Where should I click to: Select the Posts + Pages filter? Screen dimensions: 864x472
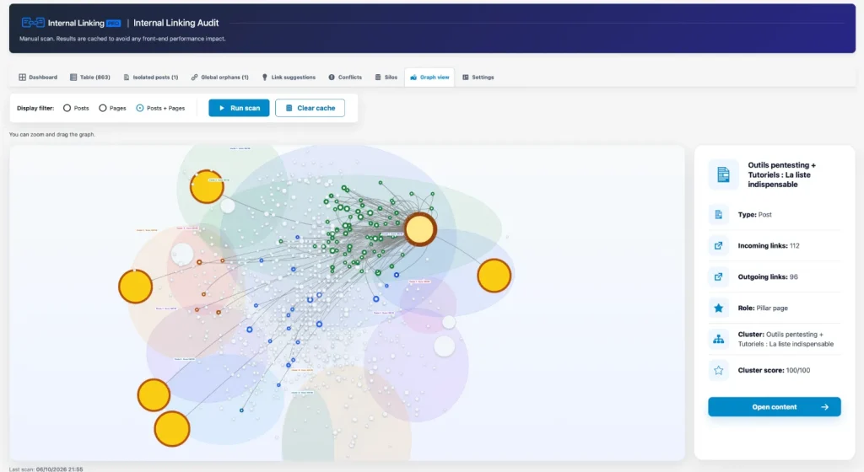click(140, 109)
